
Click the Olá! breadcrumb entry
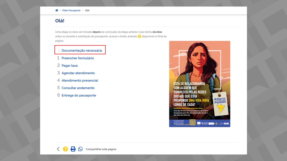coord(87,10)
